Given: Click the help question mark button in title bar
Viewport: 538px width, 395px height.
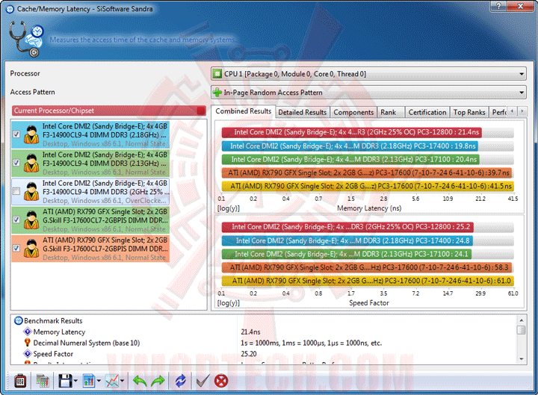Looking at the screenshot, I should coord(498,6).
